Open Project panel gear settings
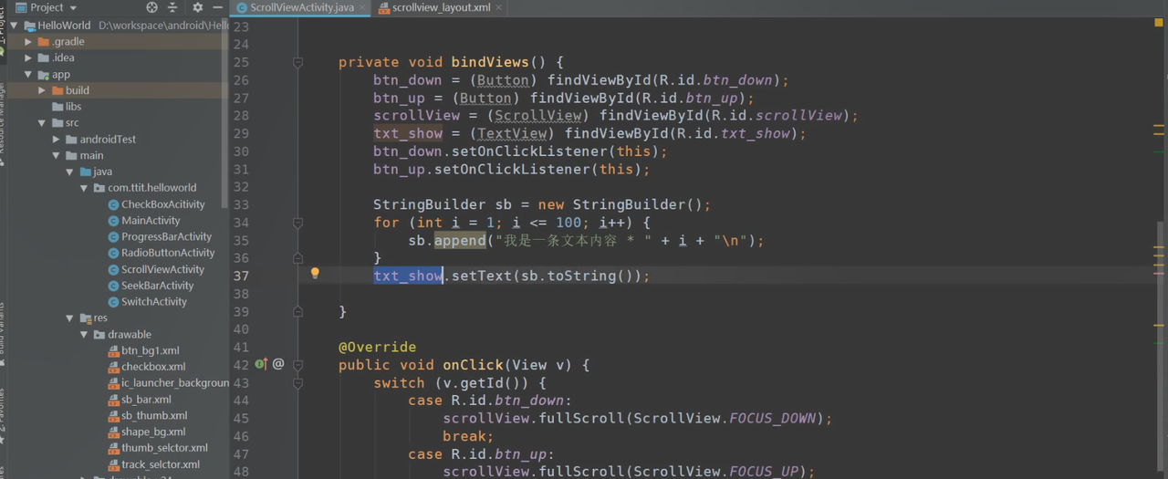This screenshot has width=1168, height=479. 197,7
